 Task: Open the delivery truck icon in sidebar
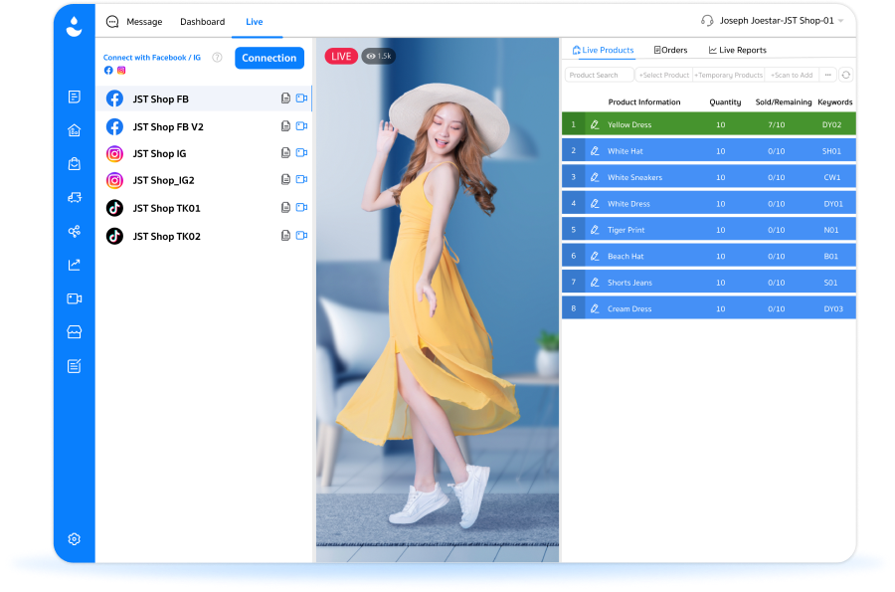(x=75, y=198)
